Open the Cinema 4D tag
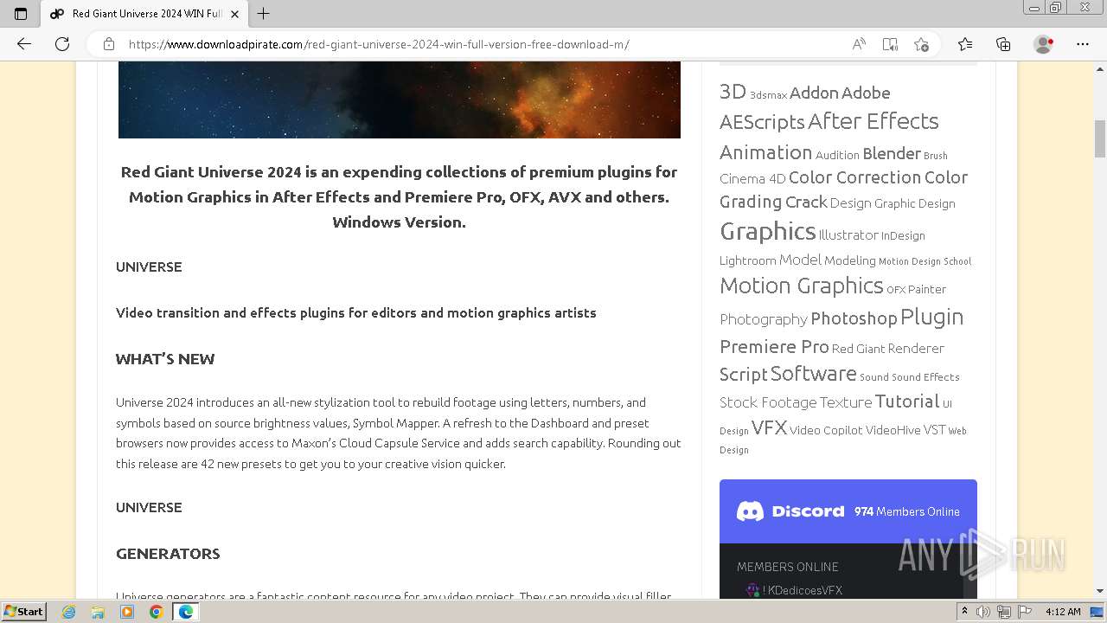The width and height of the screenshot is (1107, 623). pyautogui.click(x=752, y=179)
